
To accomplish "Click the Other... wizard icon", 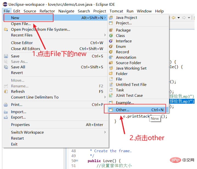I will (111, 110).
